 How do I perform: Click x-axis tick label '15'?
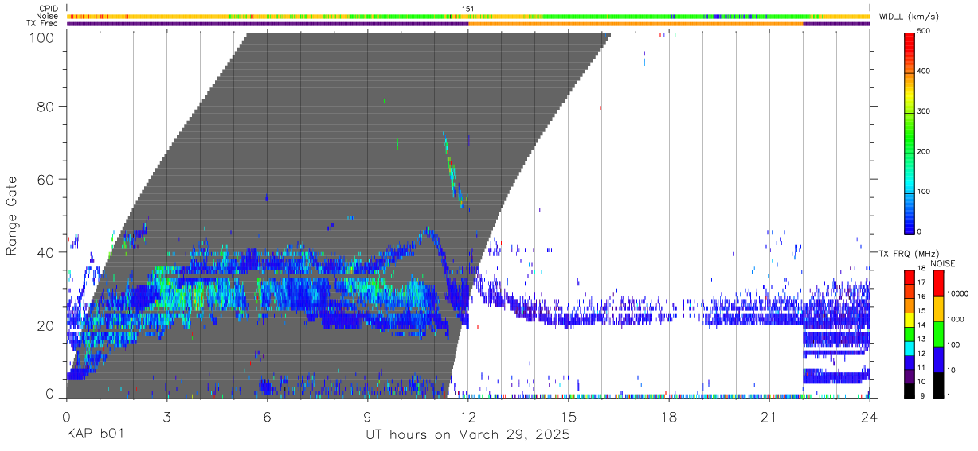[569, 417]
